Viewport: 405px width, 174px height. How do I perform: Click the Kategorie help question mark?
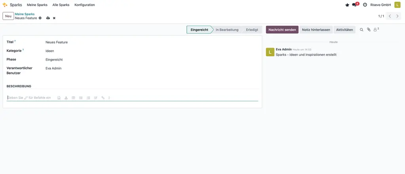point(23,50)
